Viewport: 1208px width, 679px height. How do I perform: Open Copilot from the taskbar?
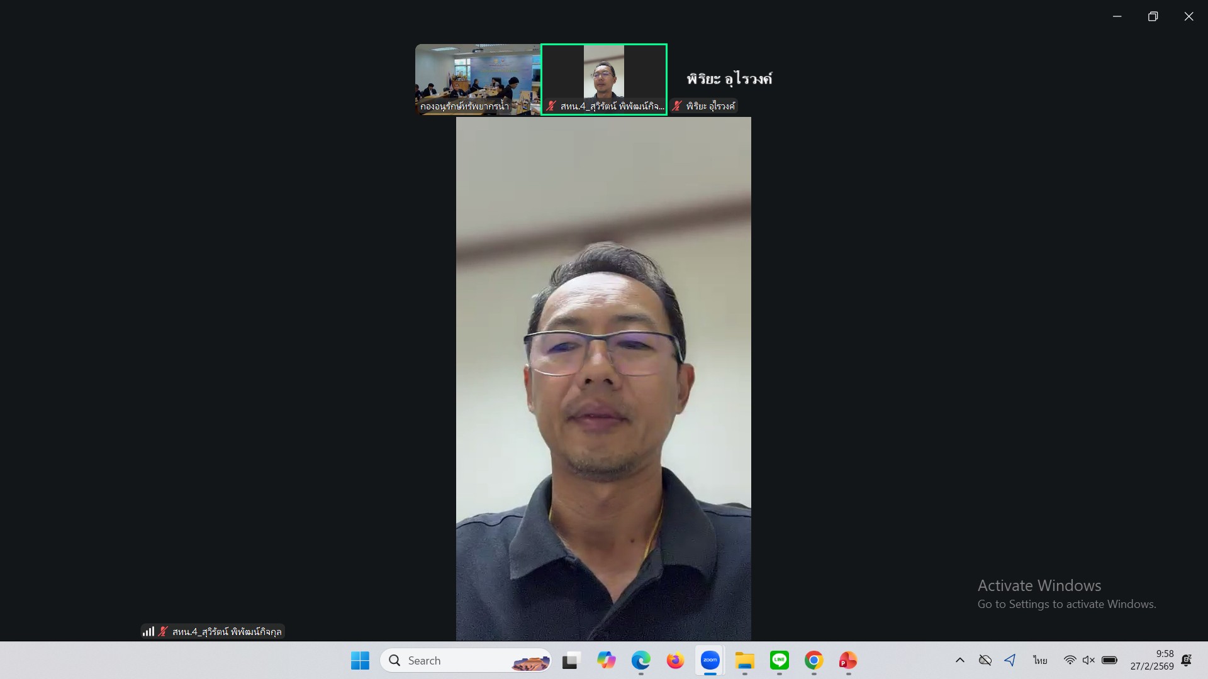coord(606,660)
